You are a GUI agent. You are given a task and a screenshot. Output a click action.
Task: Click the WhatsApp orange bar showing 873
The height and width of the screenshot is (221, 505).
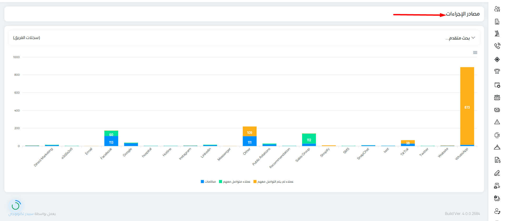point(467,106)
